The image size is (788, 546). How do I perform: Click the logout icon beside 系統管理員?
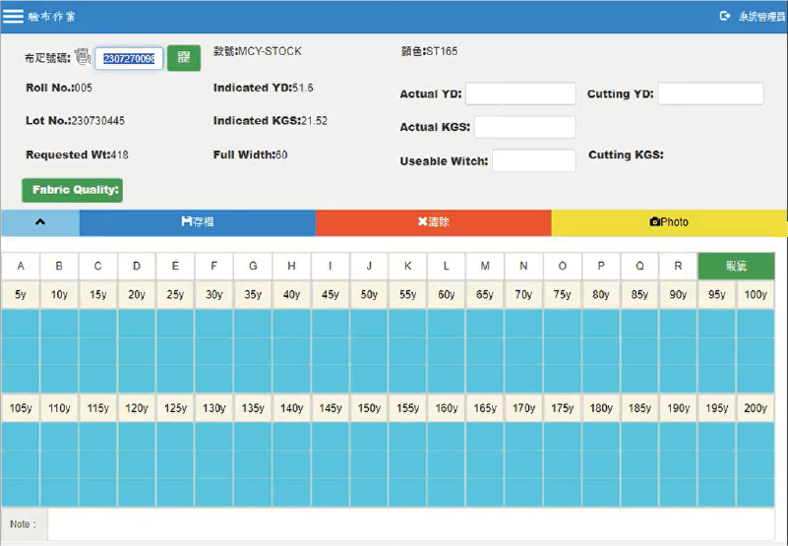(725, 16)
